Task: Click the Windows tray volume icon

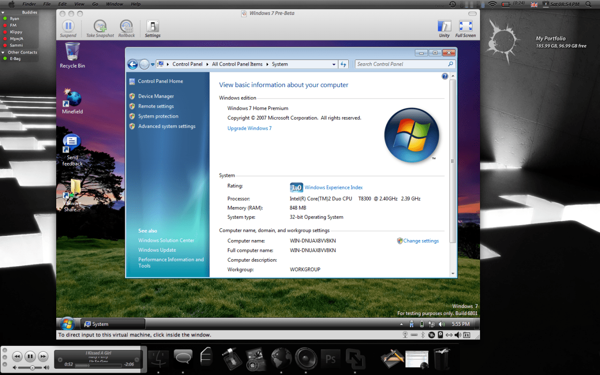Action: point(441,324)
